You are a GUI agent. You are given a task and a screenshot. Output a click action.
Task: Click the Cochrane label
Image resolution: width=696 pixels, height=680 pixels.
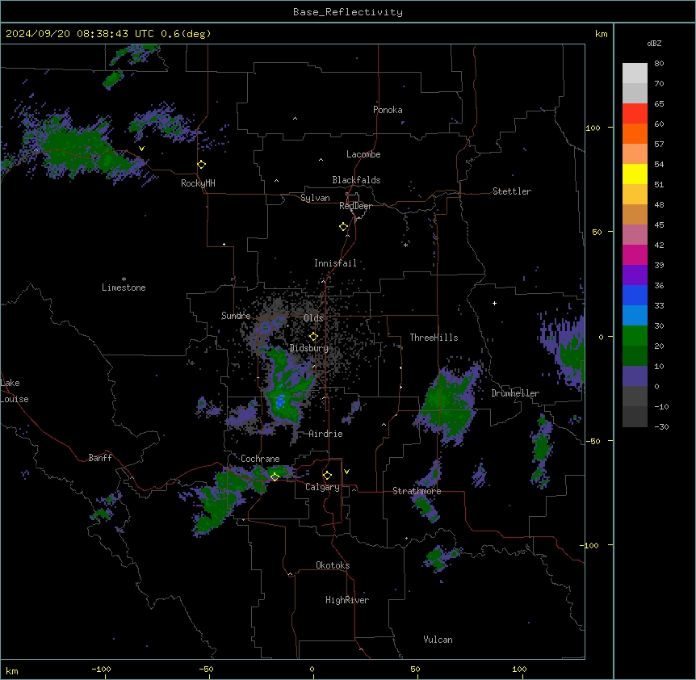click(x=260, y=459)
